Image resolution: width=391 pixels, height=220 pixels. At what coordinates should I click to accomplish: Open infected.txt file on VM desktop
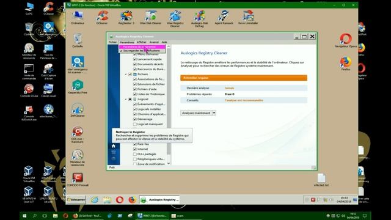tap(321, 180)
